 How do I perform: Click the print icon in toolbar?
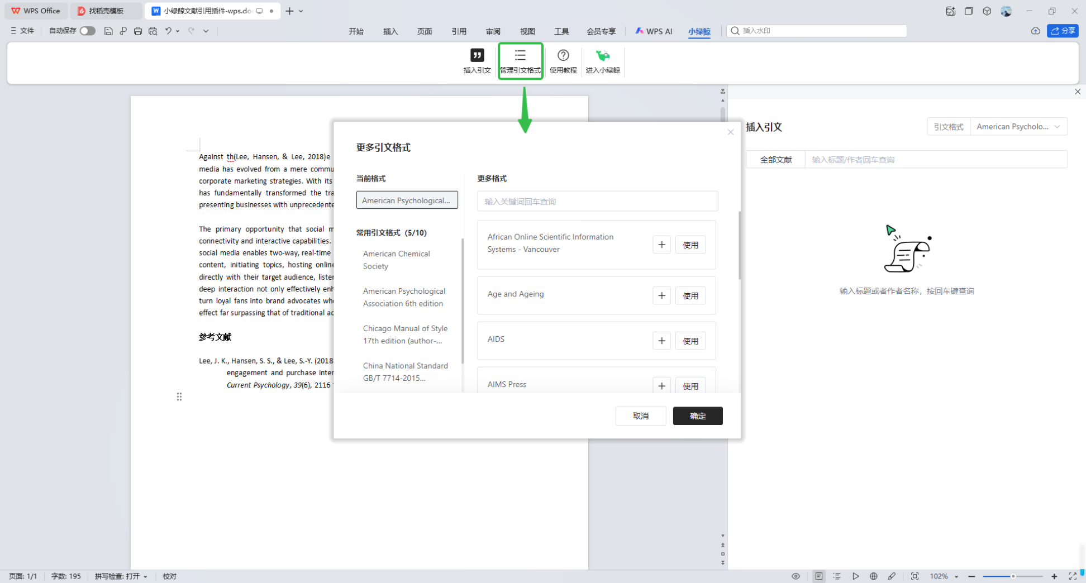138,31
